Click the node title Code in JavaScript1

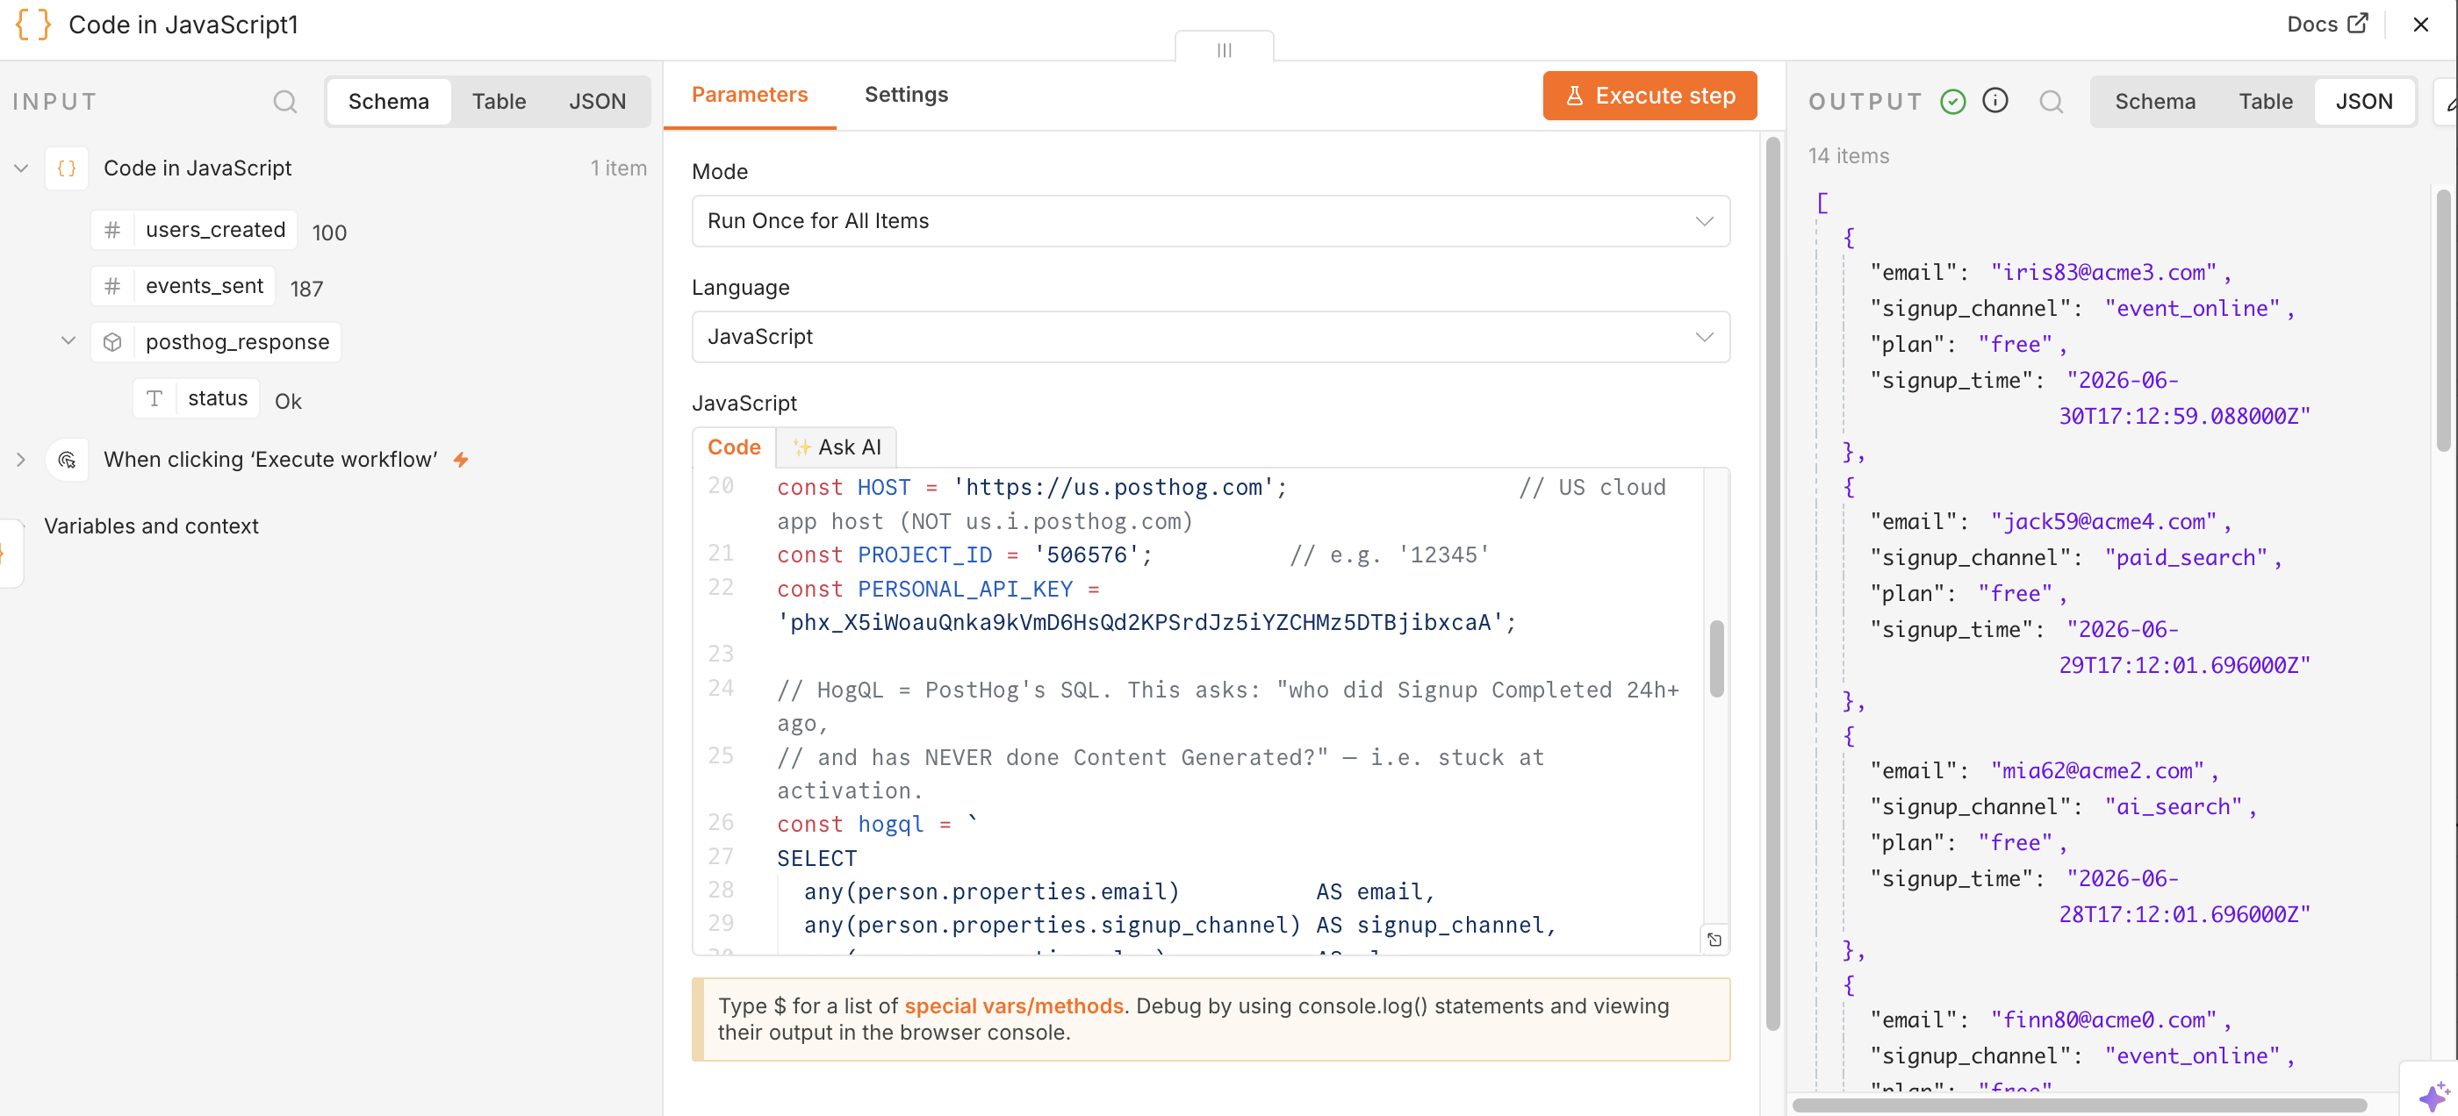pos(183,24)
